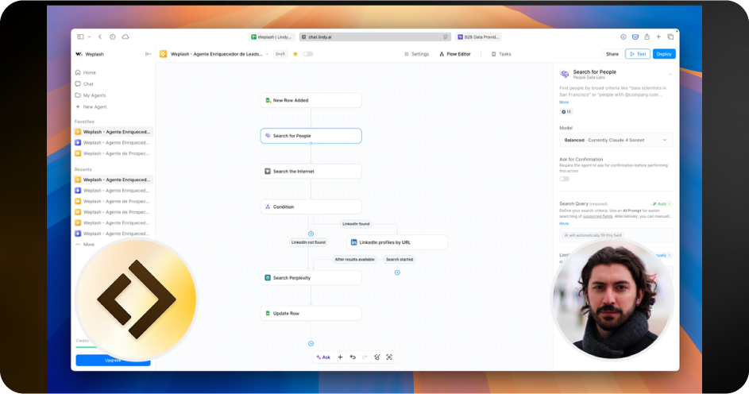Select the Search for People node
This screenshot has width=749, height=394.
tap(311, 136)
